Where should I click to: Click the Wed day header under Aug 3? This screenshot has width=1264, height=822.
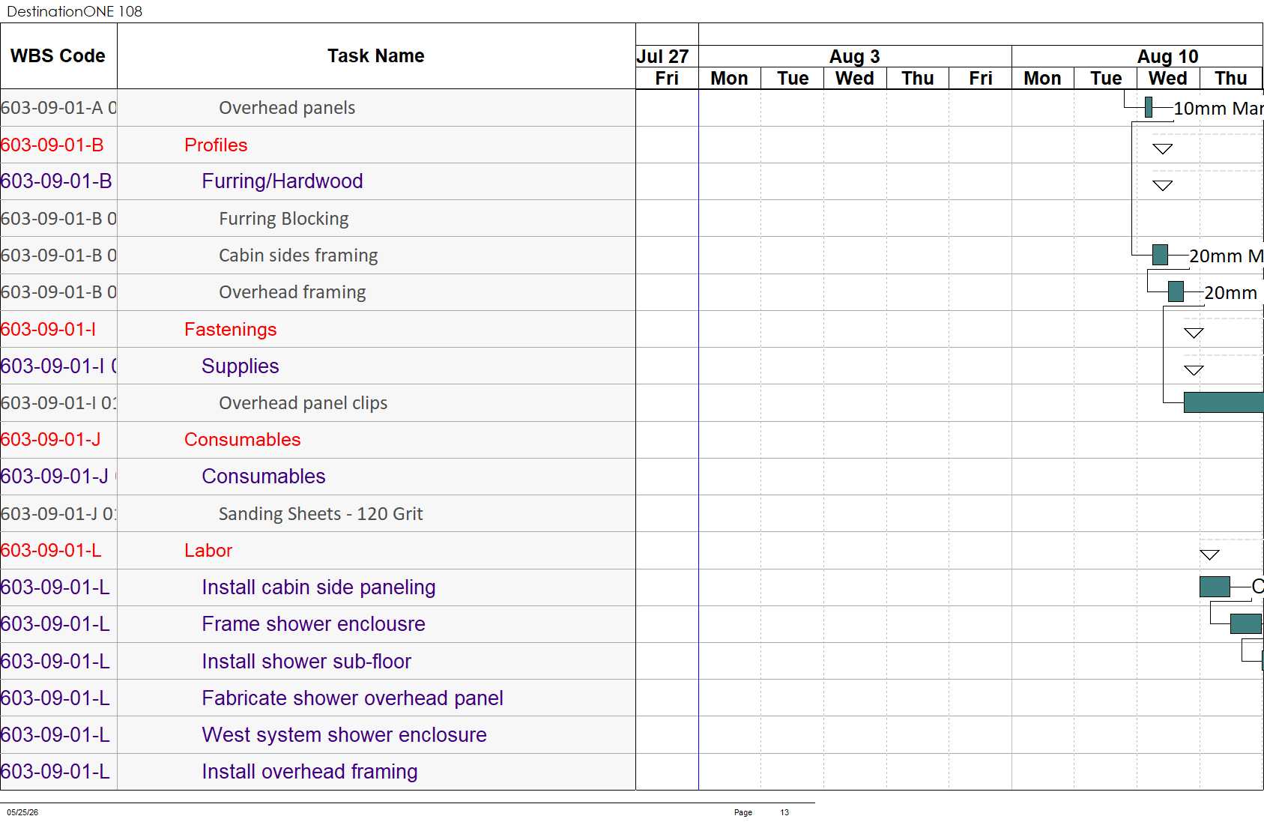click(x=855, y=78)
